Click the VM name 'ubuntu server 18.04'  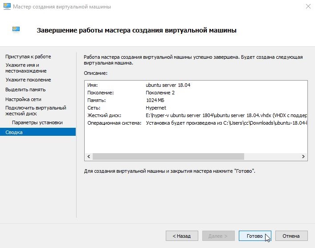coord(168,85)
